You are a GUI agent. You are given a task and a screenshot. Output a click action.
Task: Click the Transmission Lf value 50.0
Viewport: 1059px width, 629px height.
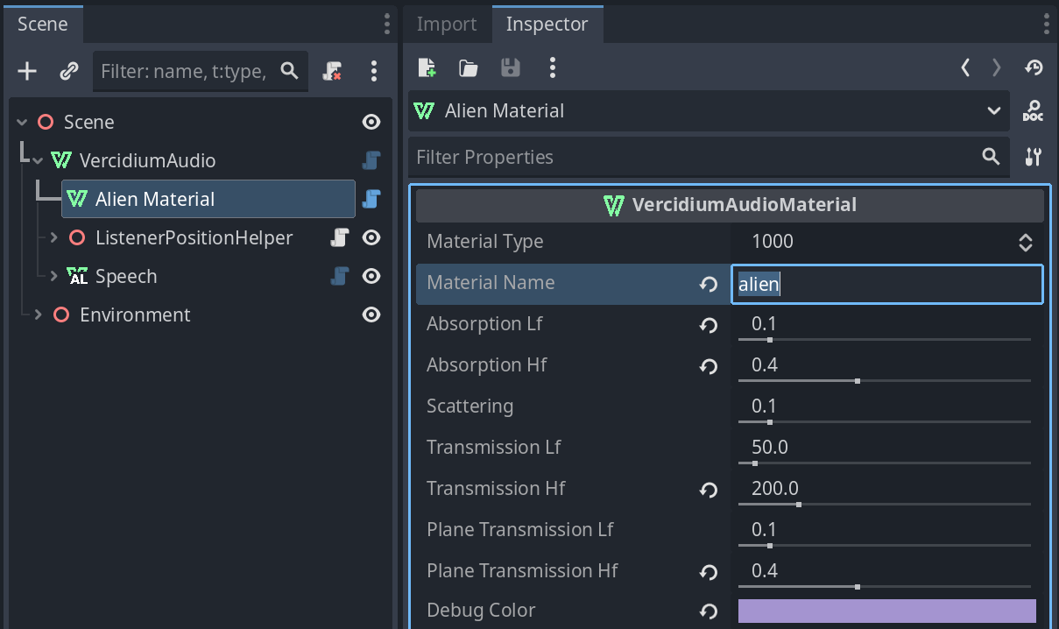[770, 448]
